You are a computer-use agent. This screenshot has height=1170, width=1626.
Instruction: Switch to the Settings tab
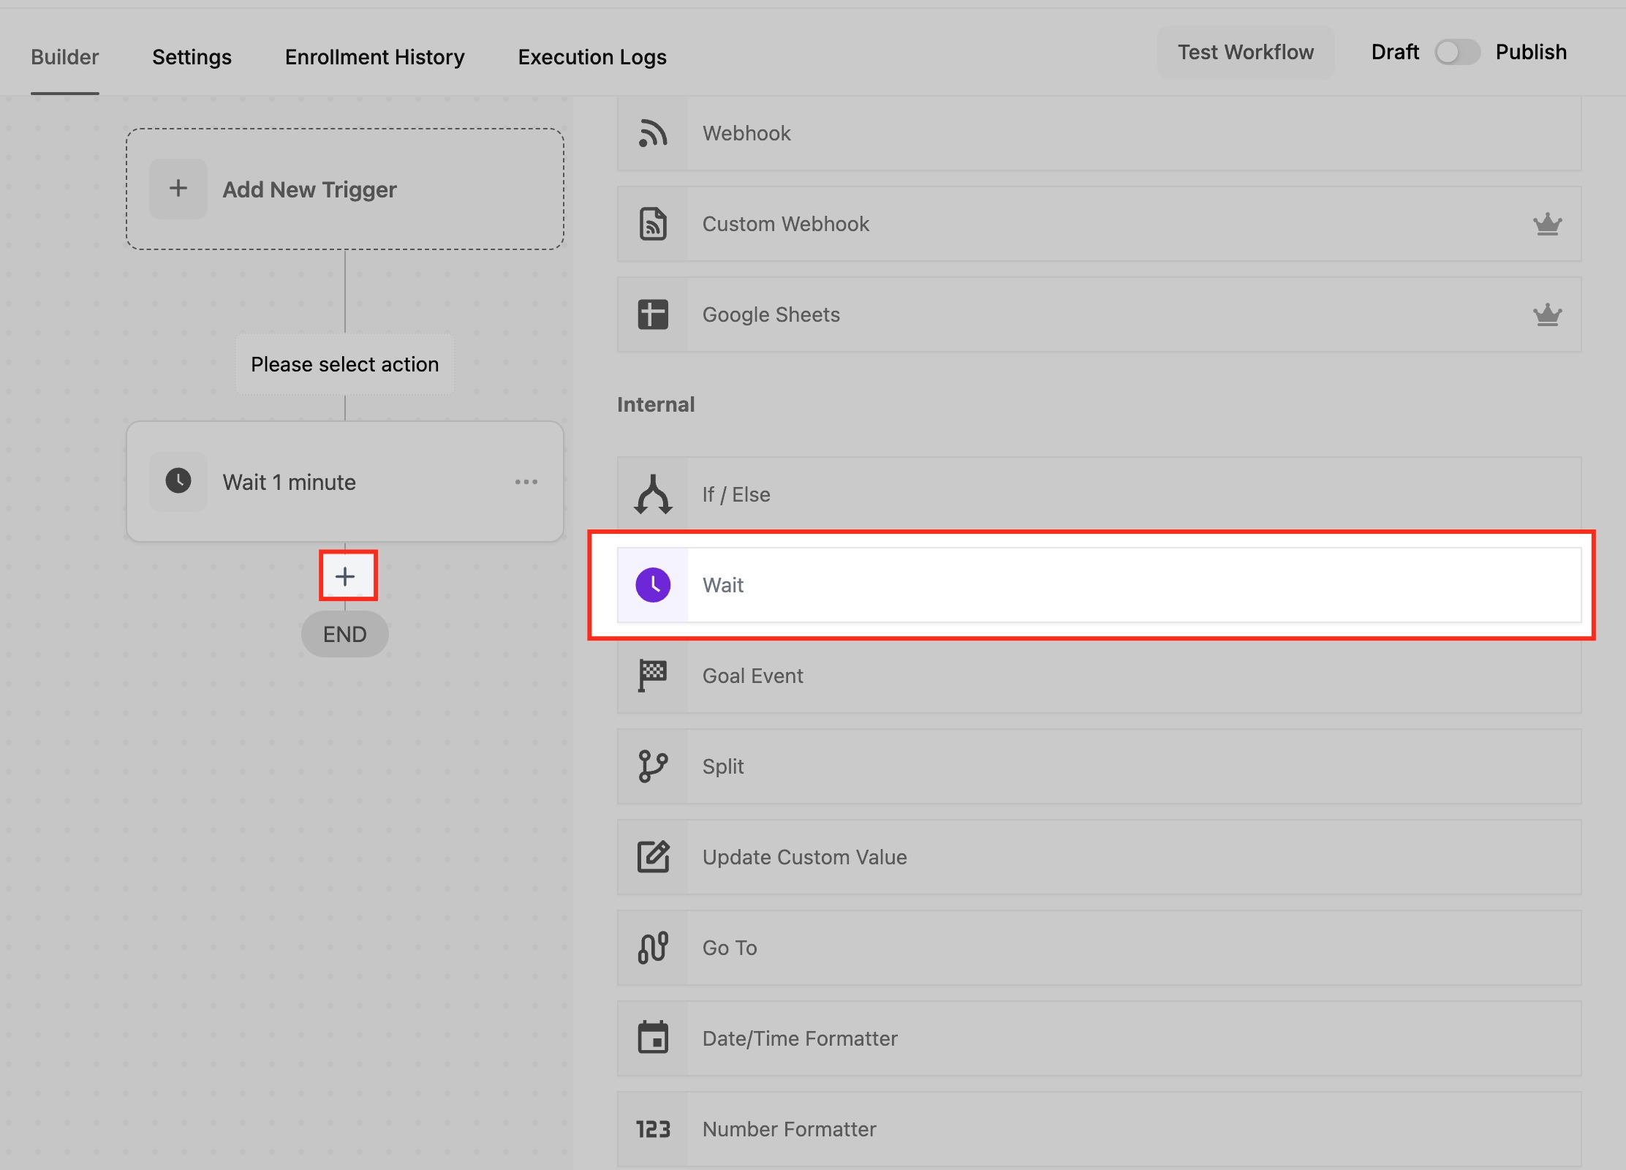(192, 57)
